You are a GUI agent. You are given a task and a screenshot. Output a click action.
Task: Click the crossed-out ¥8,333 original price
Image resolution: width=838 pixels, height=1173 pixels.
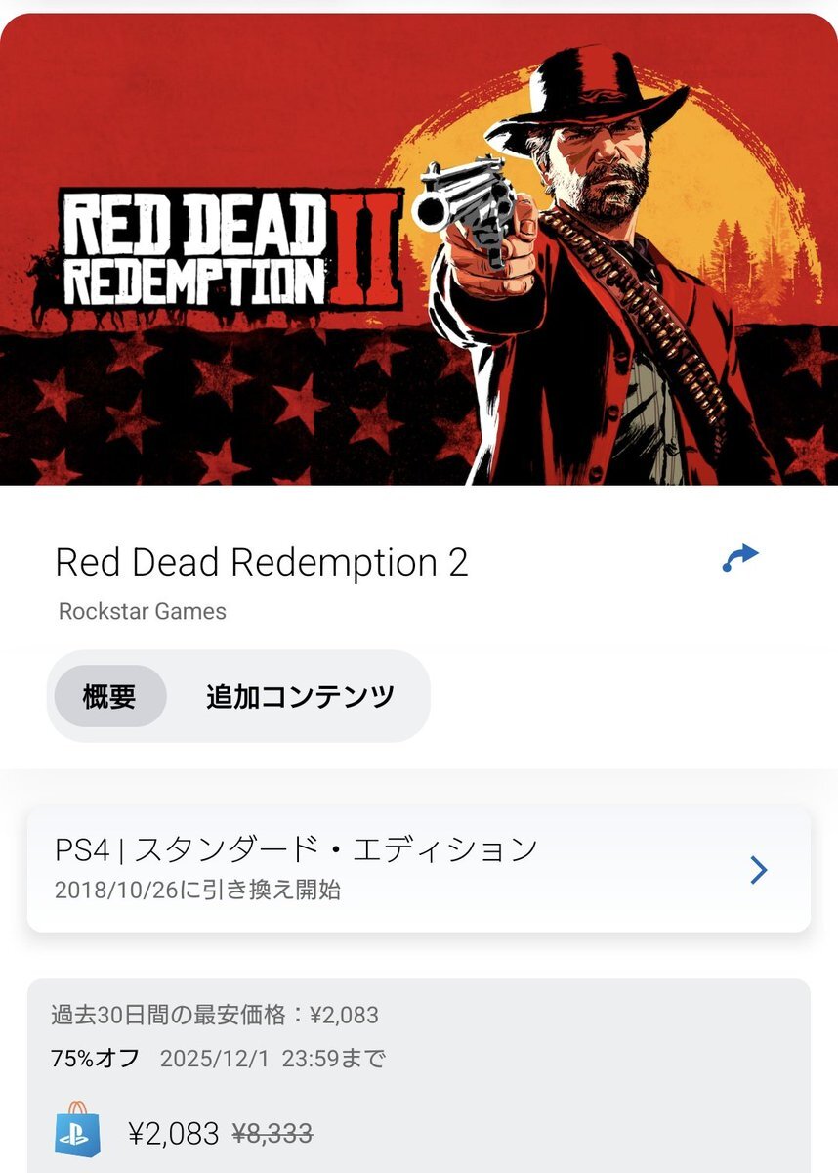(x=272, y=1134)
